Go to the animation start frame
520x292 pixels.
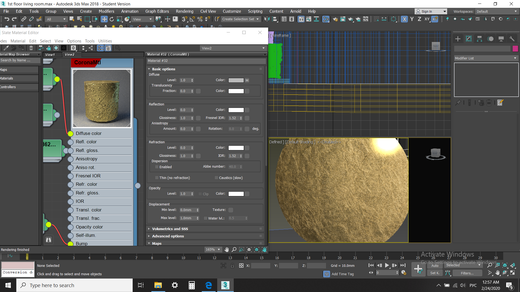371,265
